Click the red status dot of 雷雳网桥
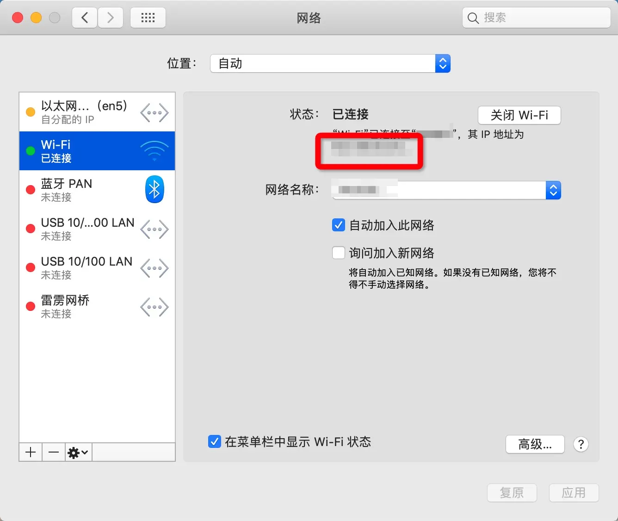Screen dimensions: 618x521 click(x=31, y=306)
